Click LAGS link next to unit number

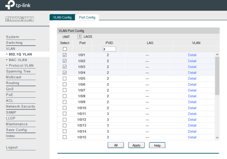[x=88, y=37]
